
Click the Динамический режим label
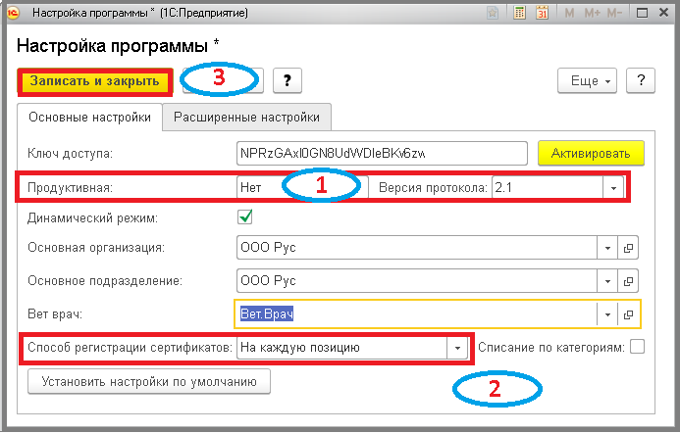click(x=92, y=217)
